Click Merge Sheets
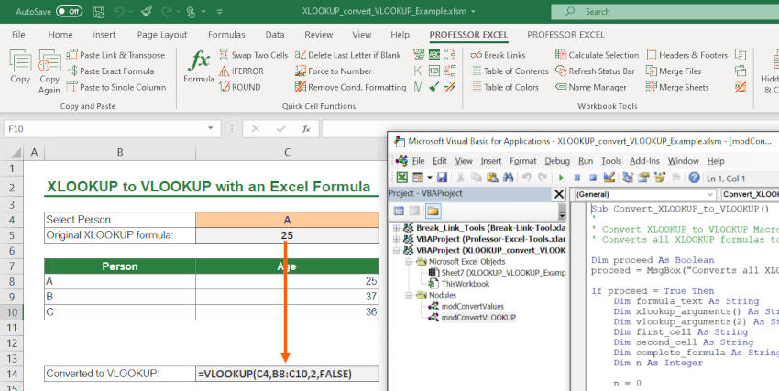 point(677,87)
